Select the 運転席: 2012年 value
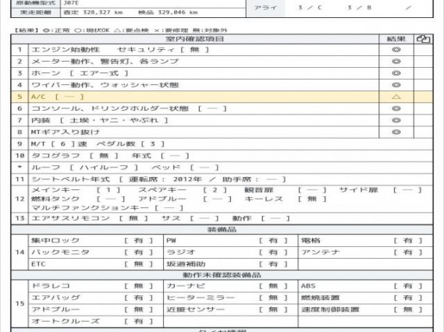444x332 pixels. [165, 179]
